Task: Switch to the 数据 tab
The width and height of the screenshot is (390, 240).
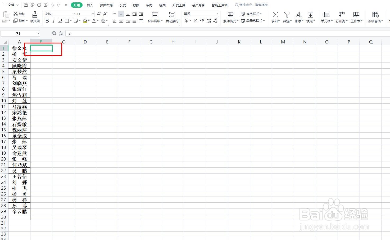Action: tap(136, 5)
